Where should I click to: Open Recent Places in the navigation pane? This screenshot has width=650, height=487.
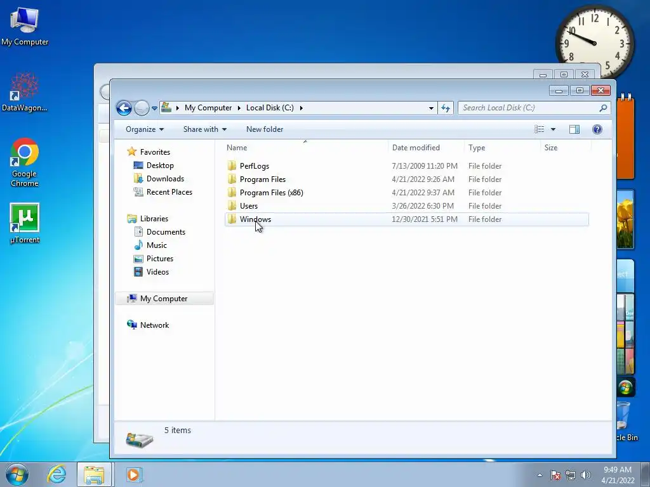click(x=169, y=192)
